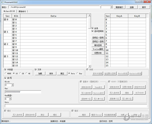Toggle the Sec 3 sector checkbox
The width and height of the screenshot is (152, 124).
[5, 56]
